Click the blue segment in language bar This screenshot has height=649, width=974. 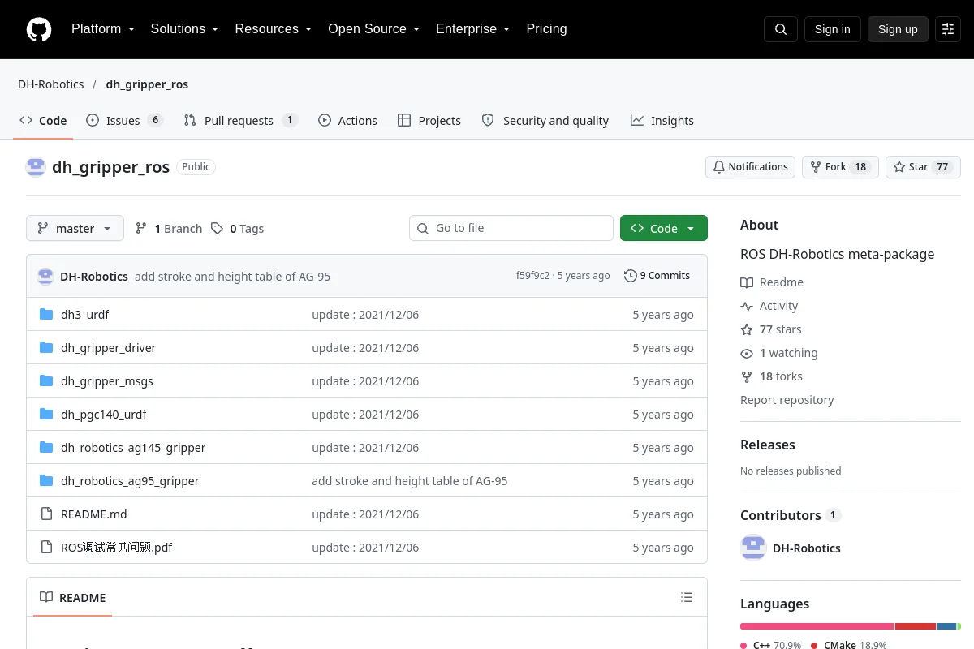pyautogui.click(x=946, y=626)
